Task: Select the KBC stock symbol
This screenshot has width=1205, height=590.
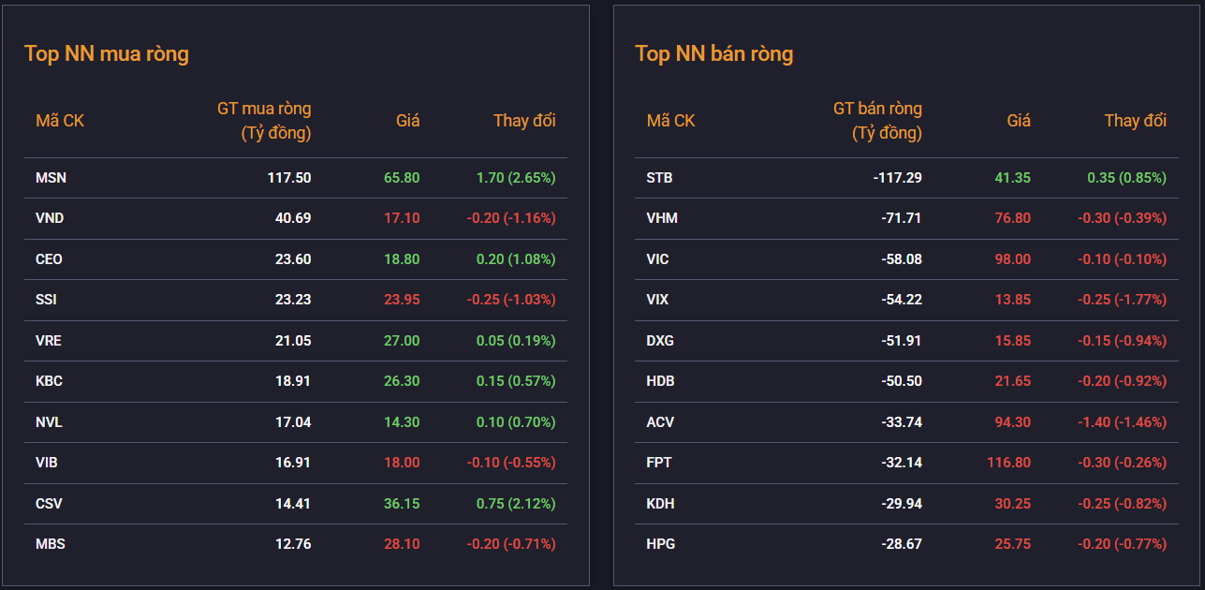Action: tap(49, 381)
